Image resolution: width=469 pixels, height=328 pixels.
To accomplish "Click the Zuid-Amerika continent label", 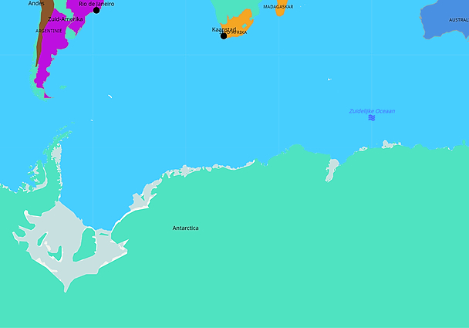I will (66, 19).
